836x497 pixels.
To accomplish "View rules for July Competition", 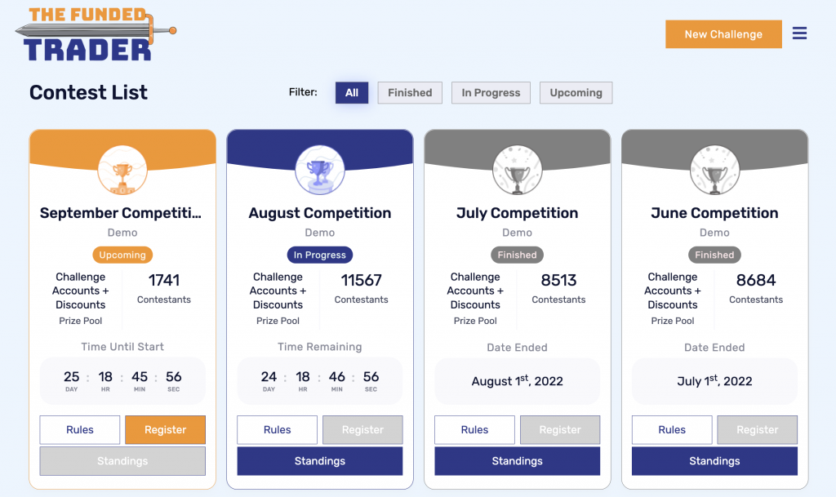I will pos(474,430).
